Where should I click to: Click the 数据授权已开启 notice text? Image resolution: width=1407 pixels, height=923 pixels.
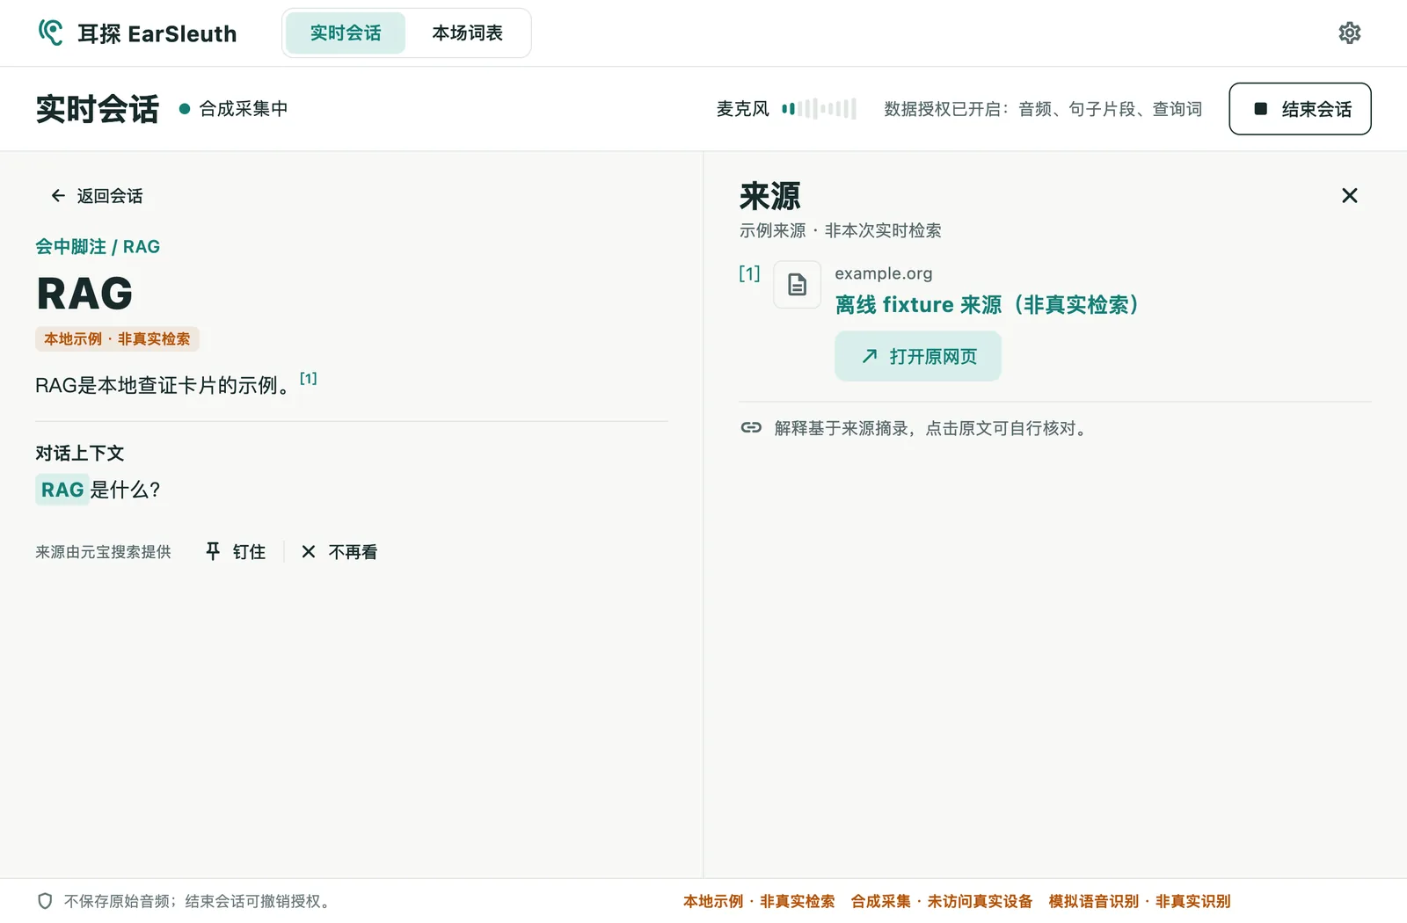[1043, 109]
